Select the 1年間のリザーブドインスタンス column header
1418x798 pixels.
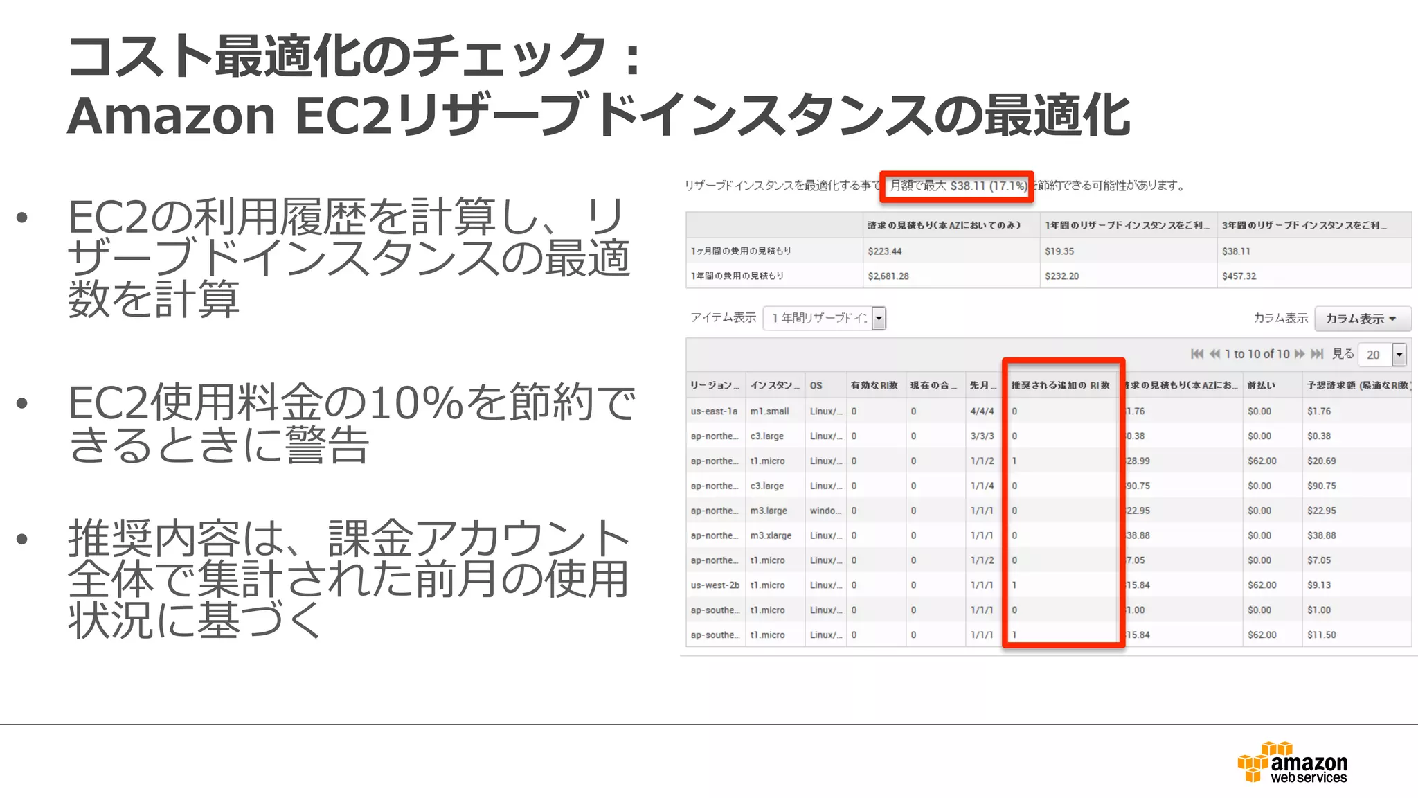point(1127,225)
